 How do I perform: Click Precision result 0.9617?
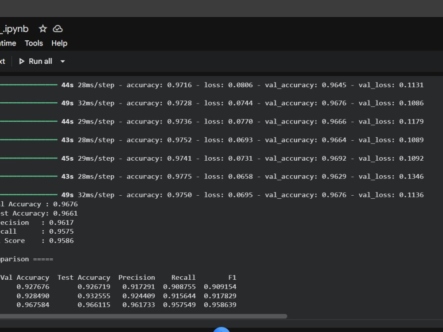[61, 223]
